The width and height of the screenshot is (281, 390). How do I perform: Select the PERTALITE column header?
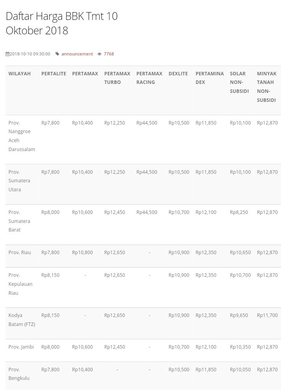tap(53, 74)
